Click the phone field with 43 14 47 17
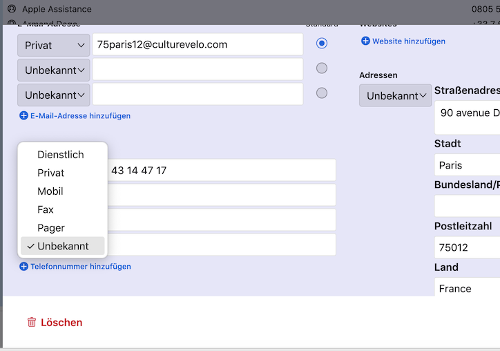The image size is (500, 351). tap(221, 170)
